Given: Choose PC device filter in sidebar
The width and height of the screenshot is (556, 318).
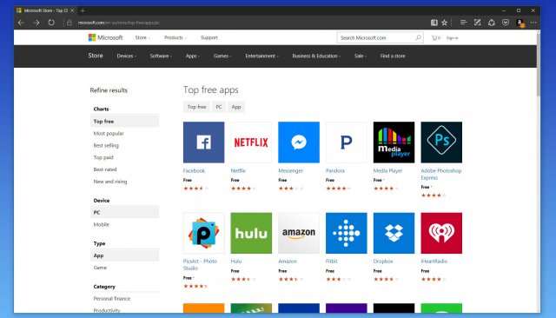Looking at the screenshot, I should [x=124, y=212].
